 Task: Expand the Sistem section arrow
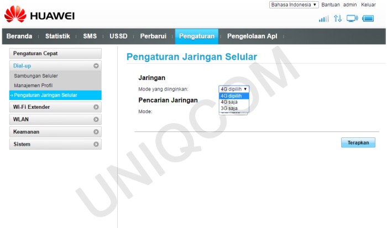point(96,144)
